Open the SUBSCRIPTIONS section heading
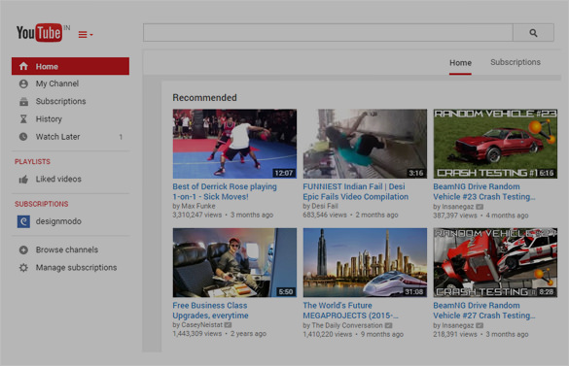This screenshot has width=569, height=366. coord(42,204)
